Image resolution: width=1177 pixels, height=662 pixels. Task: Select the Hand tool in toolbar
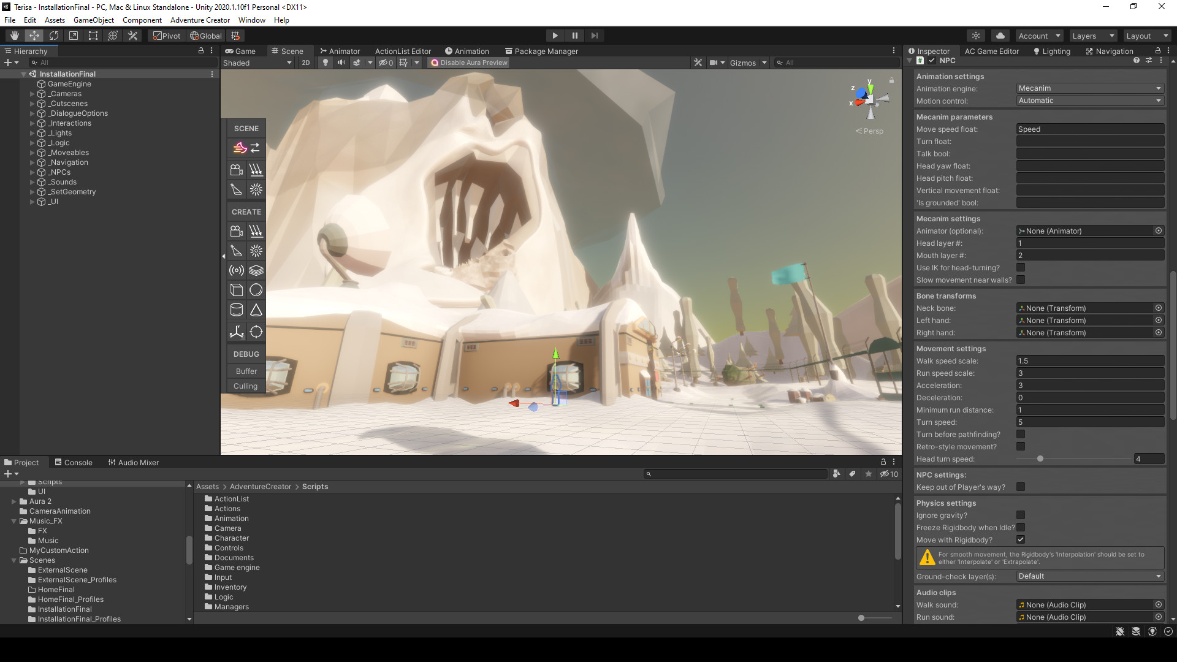15,36
